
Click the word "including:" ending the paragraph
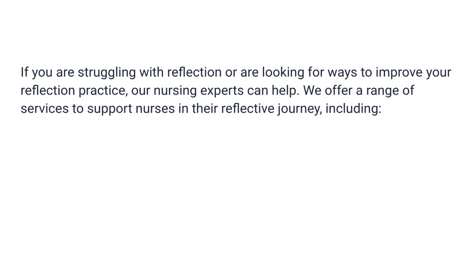(x=353, y=109)
